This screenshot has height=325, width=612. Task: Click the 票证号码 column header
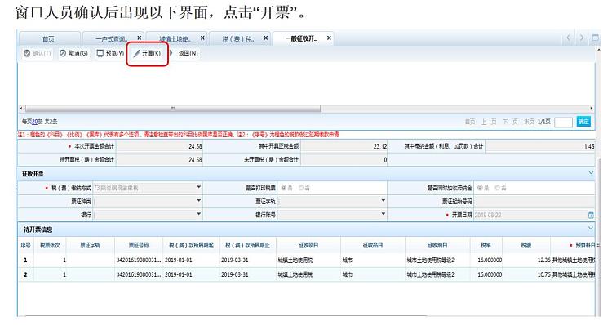pos(139,245)
